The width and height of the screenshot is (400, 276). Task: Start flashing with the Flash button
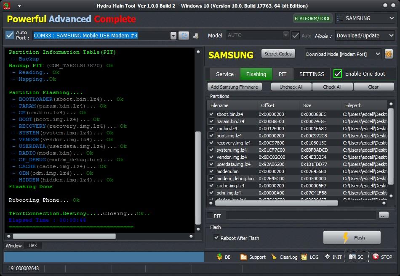tap(352, 237)
